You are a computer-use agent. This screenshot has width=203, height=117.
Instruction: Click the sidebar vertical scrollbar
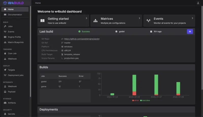[30, 52]
